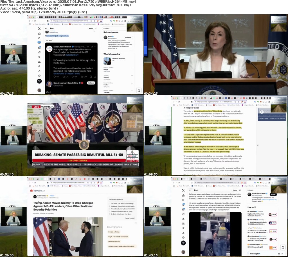Open Explore search icon in 00:17:15 X sidebar

39,38
